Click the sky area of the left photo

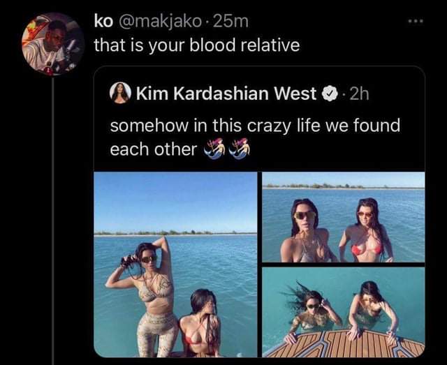point(175,201)
